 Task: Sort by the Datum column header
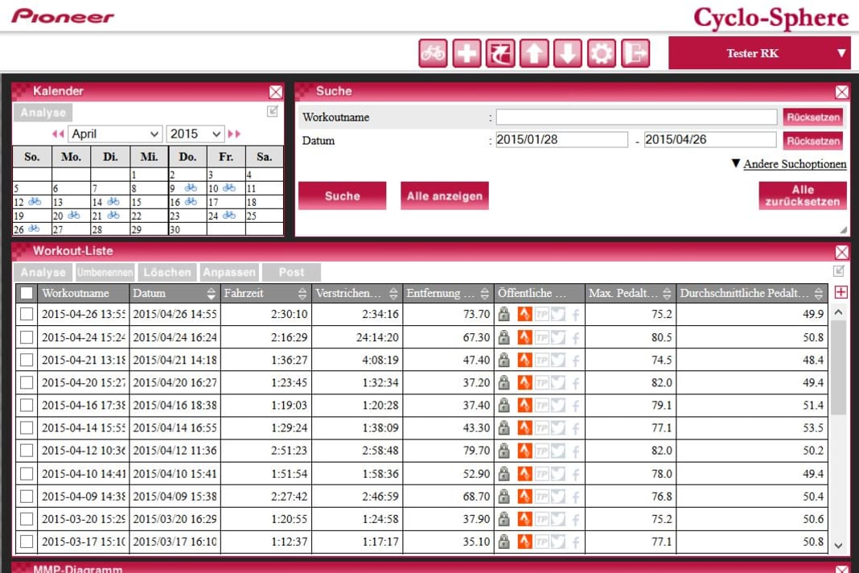[175, 294]
